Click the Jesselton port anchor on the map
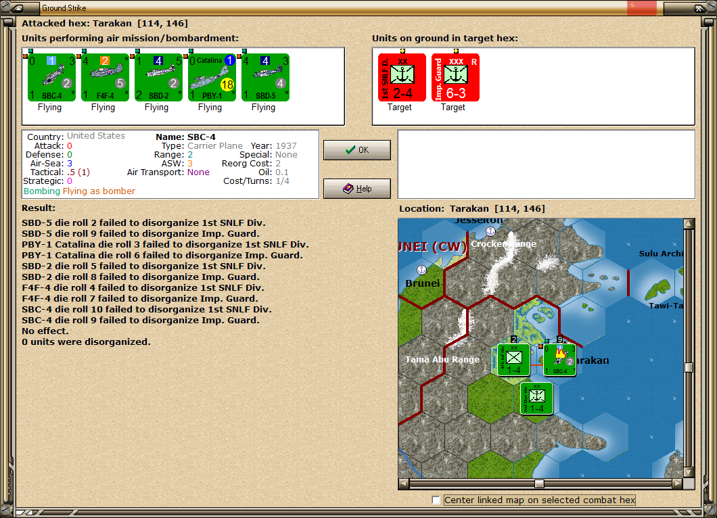 [x=490, y=231]
